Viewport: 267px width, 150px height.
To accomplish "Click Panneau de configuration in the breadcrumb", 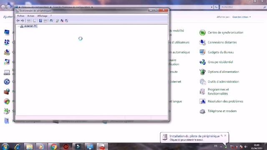I will [35, 7].
